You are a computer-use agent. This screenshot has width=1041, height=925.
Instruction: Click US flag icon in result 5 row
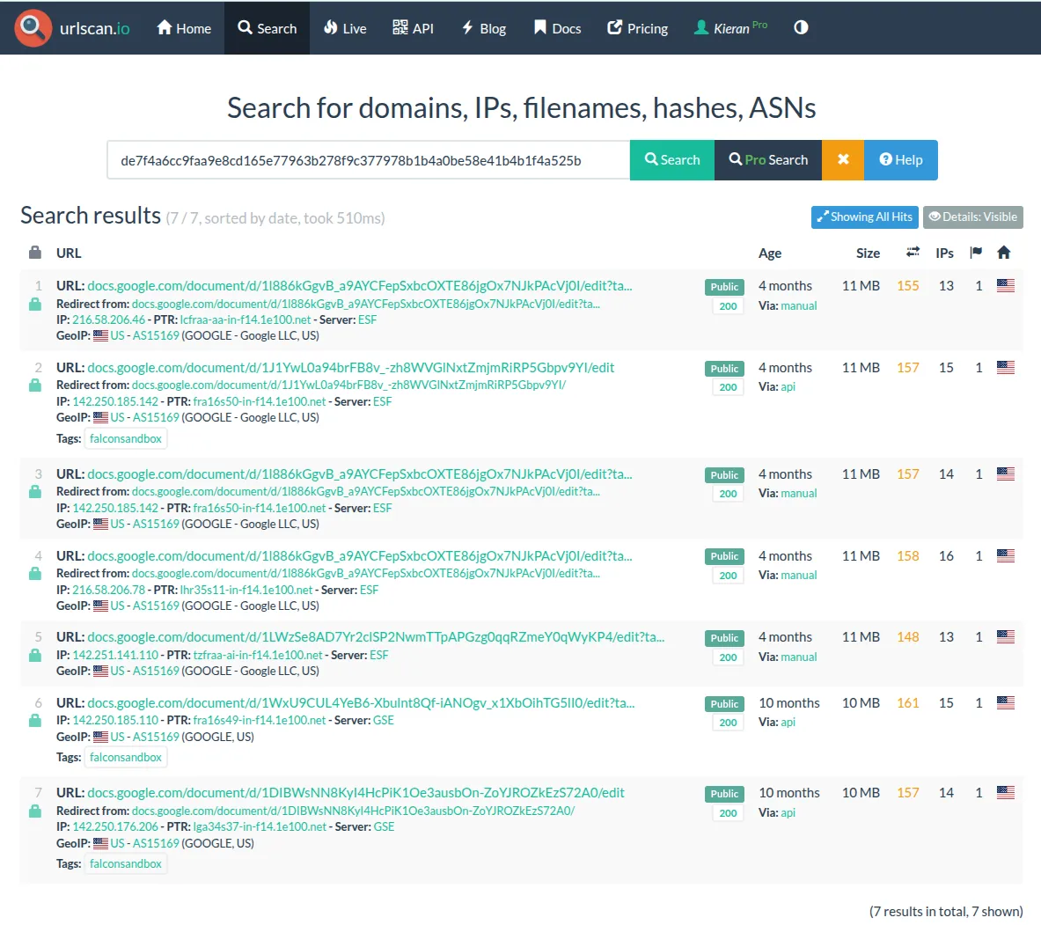1005,637
